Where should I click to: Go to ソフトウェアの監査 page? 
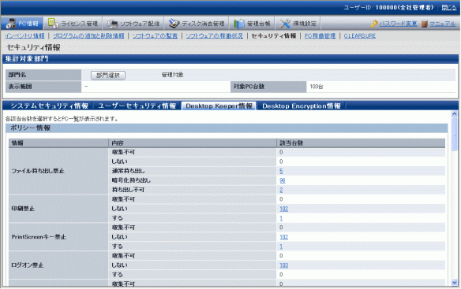tap(155, 35)
